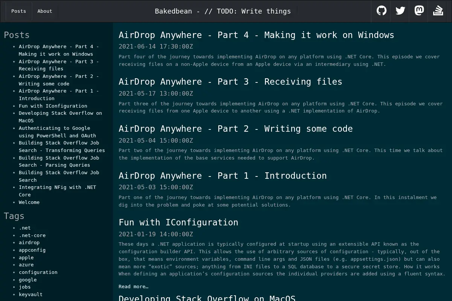This screenshot has width=452, height=301.
Task: Select sidebar post 'Integrating NFig with .NET Core'
Action: click(x=57, y=191)
